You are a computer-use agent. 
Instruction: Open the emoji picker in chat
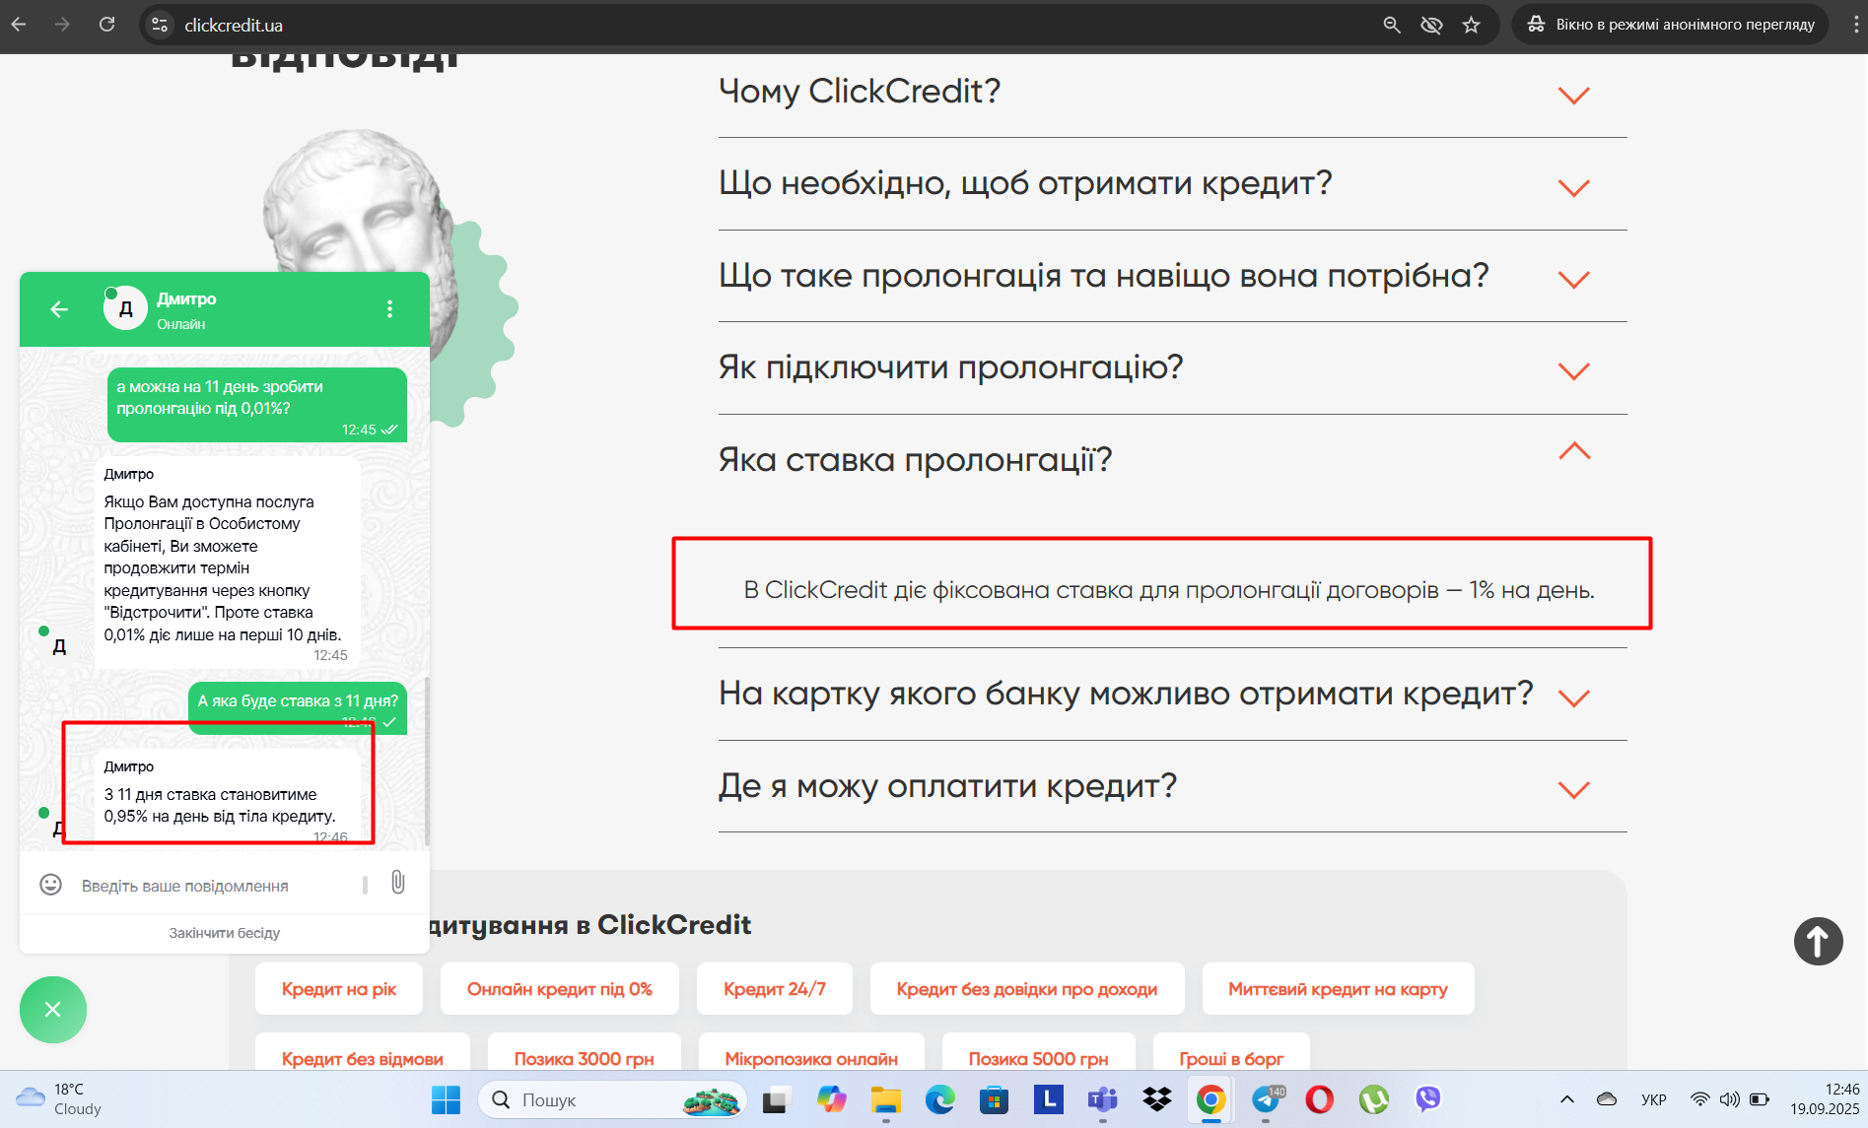[50, 885]
